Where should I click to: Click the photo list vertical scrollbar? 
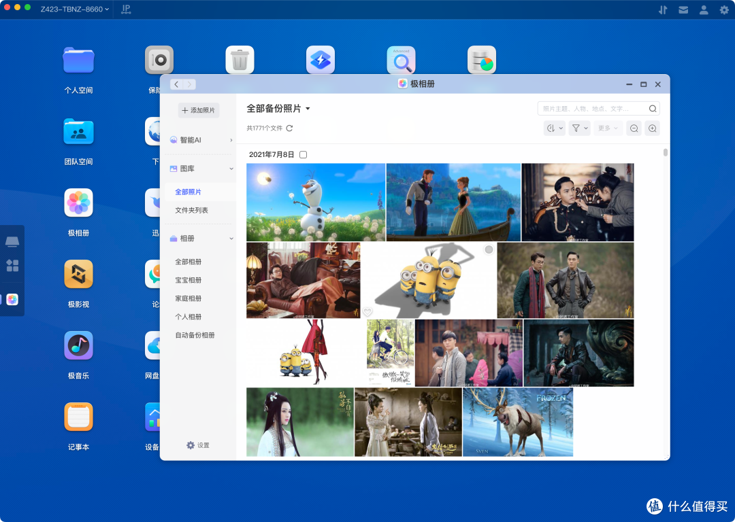pos(665,152)
